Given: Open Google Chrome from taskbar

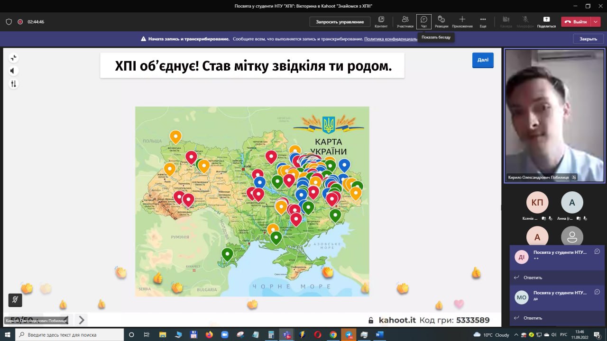Looking at the screenshot, I should coord(333,335).
